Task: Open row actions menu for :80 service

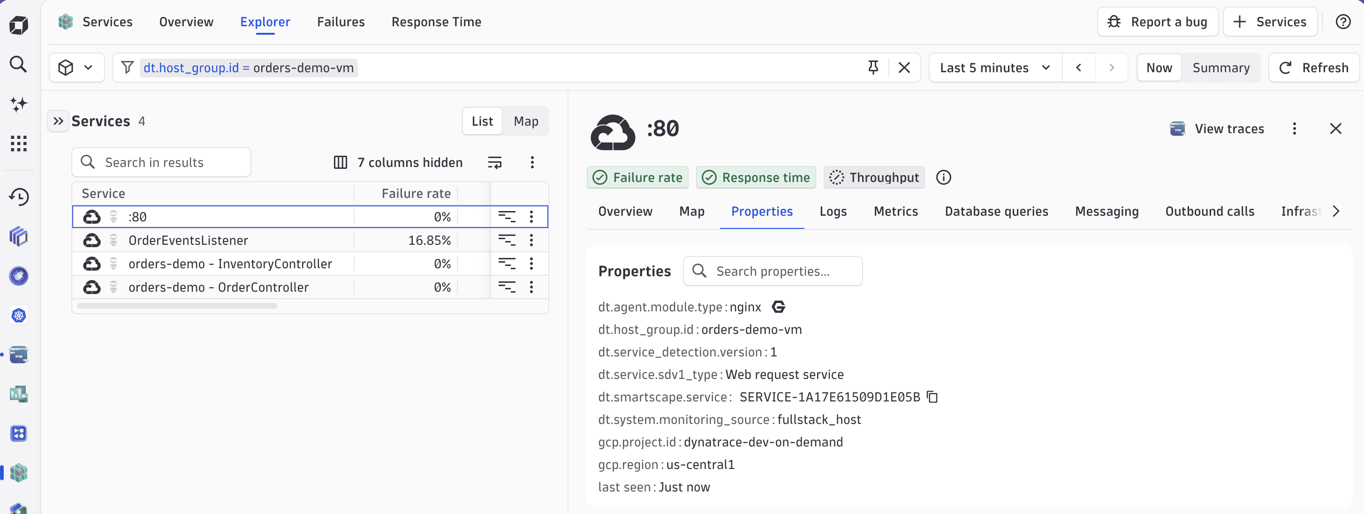Action: [531, 217]
